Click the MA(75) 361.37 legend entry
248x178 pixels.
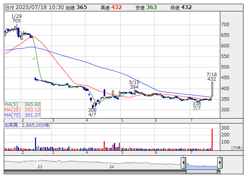click(x=22, y=115)
